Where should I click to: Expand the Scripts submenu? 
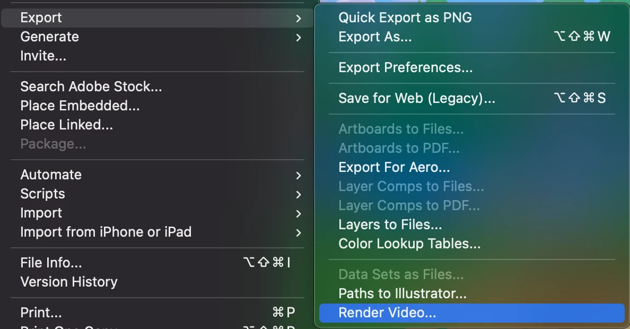tap(157, 194)
